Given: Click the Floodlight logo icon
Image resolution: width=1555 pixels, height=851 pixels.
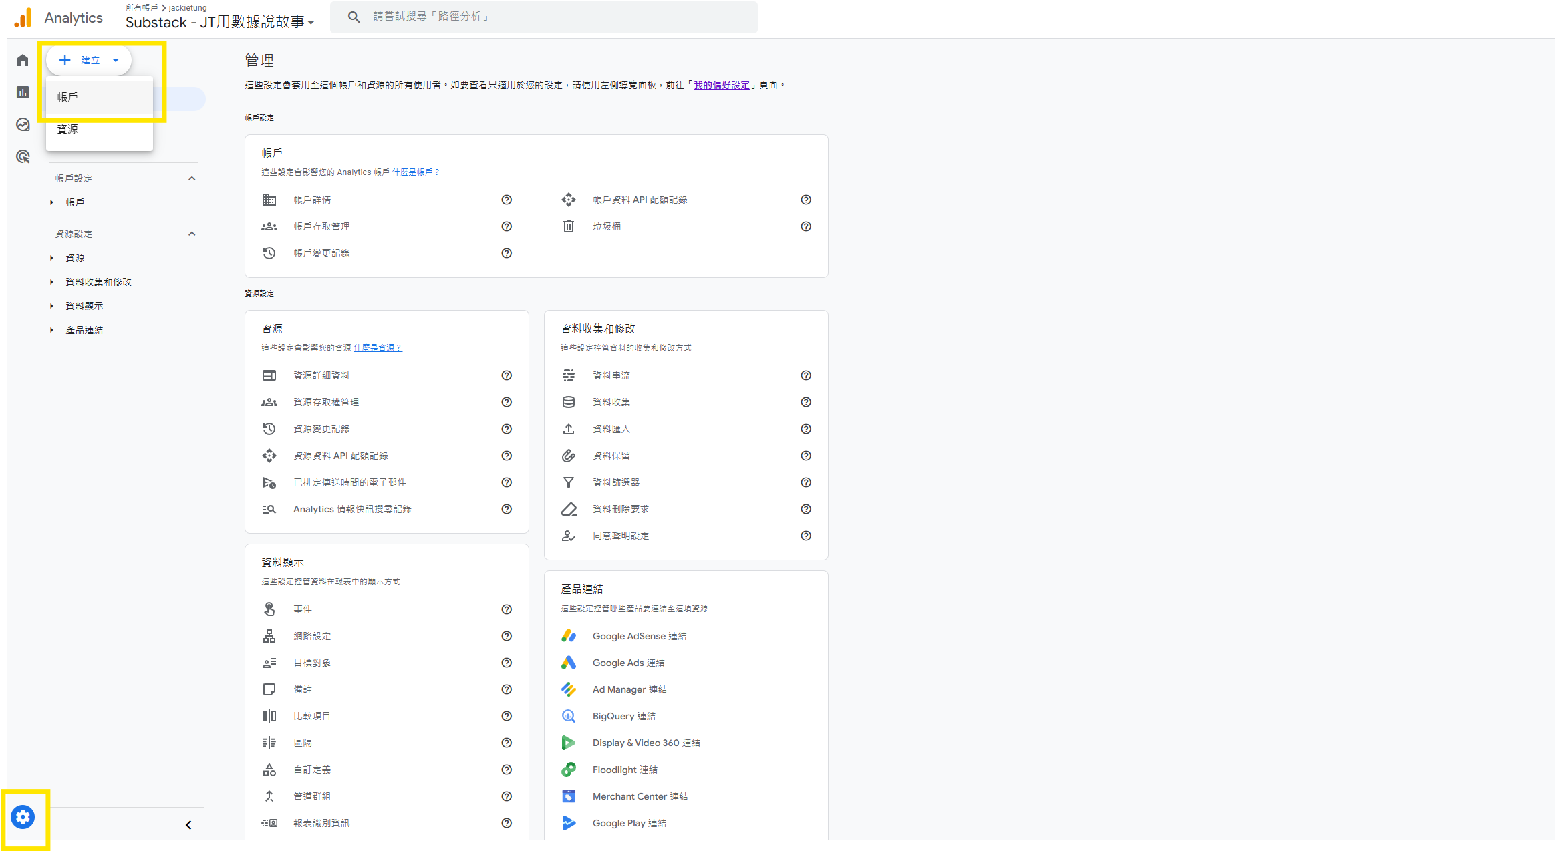Looking at the screenshot, I should [x=569, y=770].
